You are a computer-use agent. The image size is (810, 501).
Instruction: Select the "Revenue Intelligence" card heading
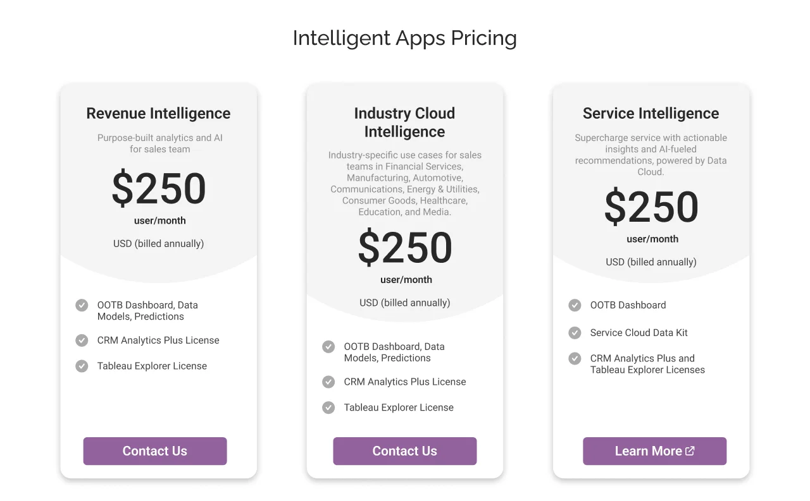[158, 114]
